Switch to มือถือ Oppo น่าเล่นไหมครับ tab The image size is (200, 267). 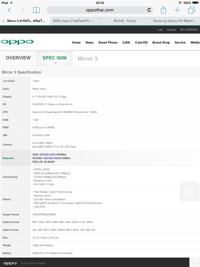(75, 21)
